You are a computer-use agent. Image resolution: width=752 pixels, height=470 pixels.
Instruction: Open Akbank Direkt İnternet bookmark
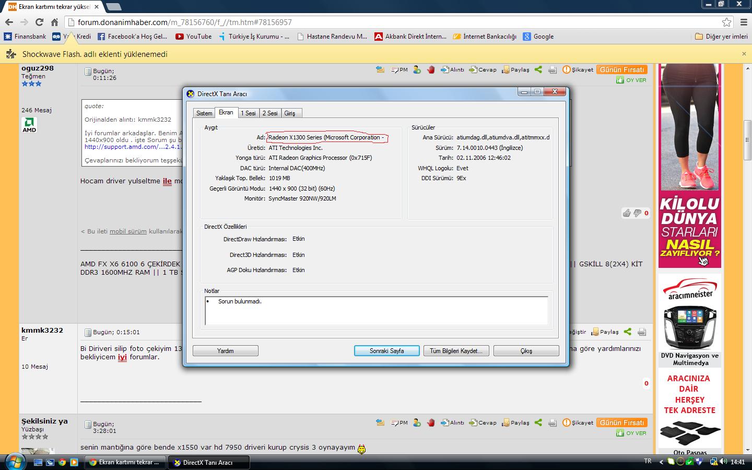(410, 37)
